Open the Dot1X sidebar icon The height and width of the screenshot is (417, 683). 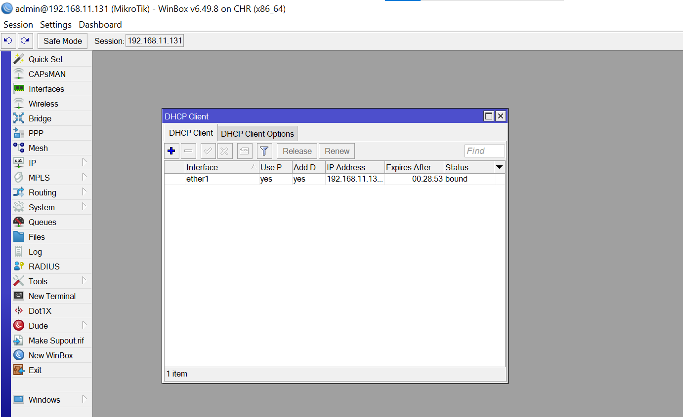click(19, 311)
